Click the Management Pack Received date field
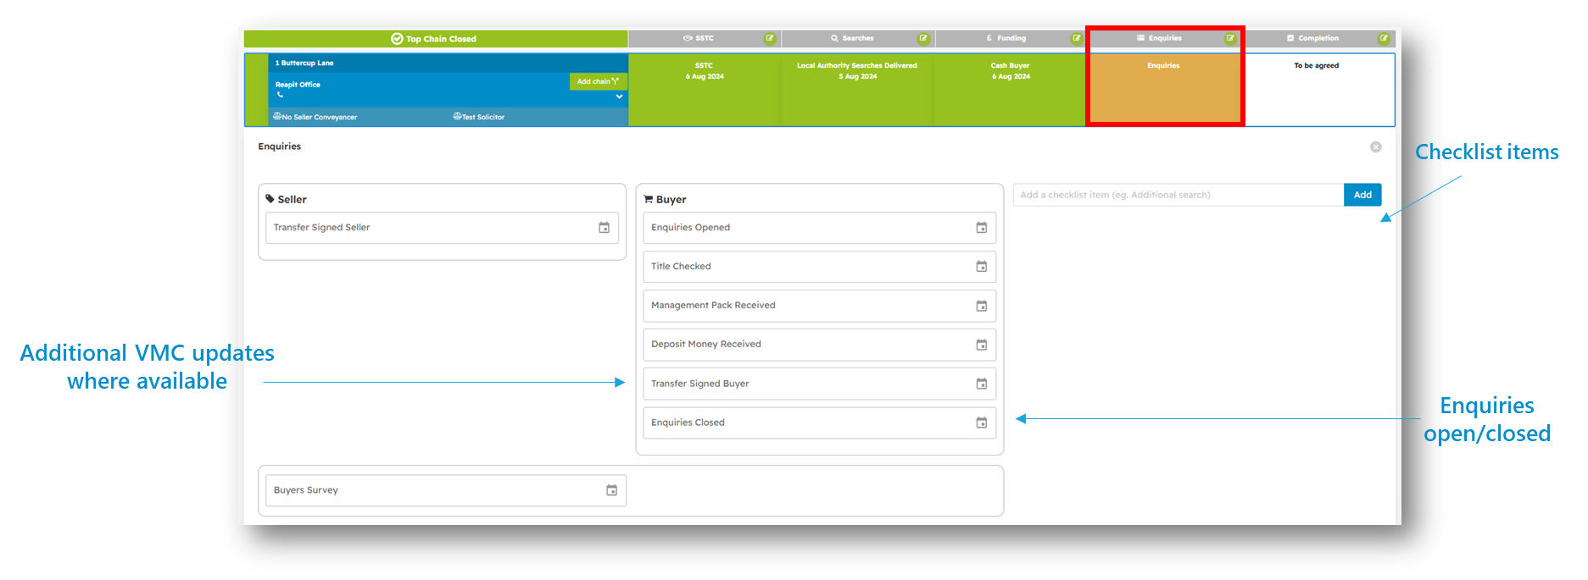The image size is (1588, 580). pyautogui.click(x=819, y=306)
